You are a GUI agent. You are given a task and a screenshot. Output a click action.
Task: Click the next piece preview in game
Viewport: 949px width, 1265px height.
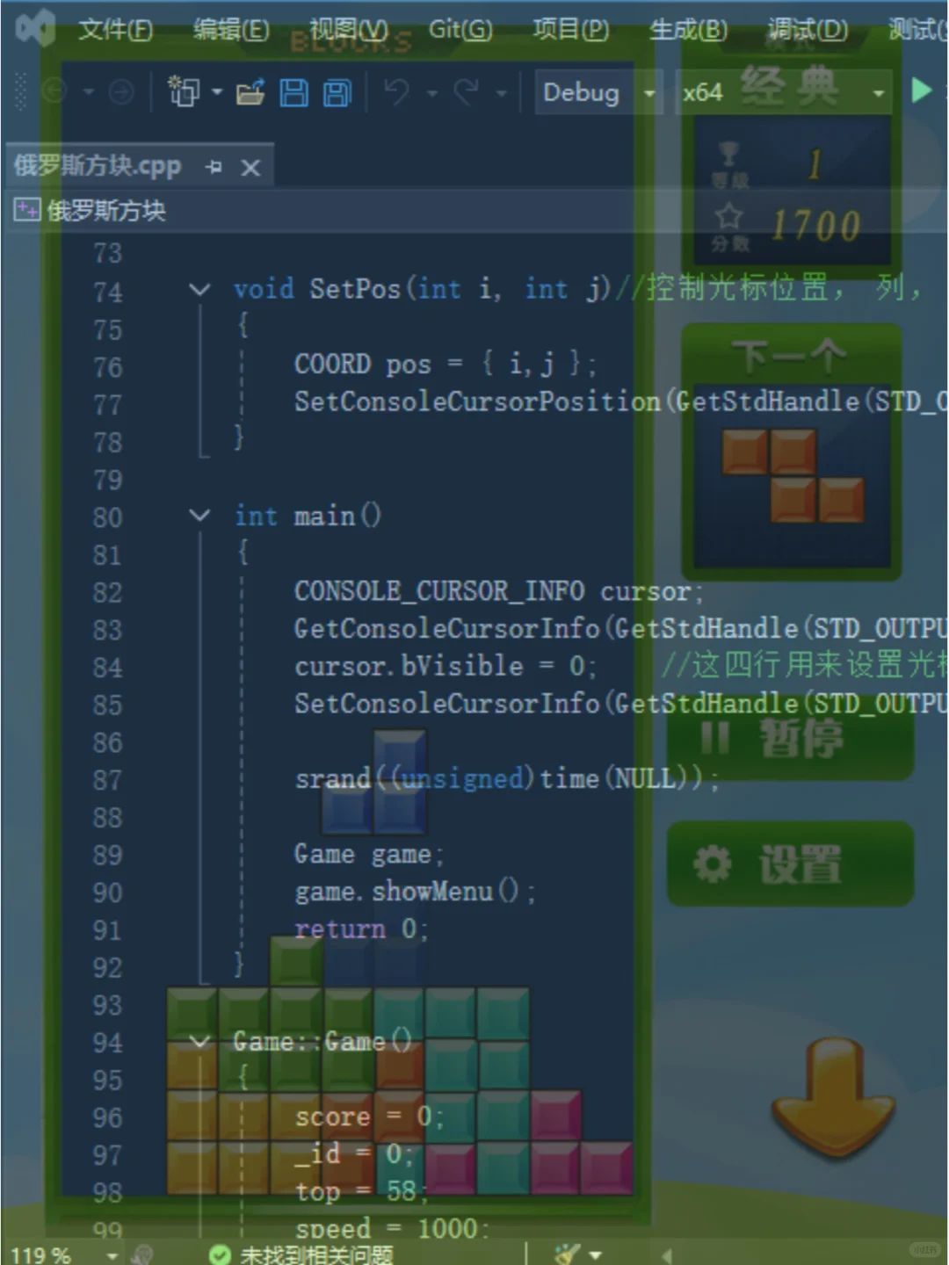(793, 475)
